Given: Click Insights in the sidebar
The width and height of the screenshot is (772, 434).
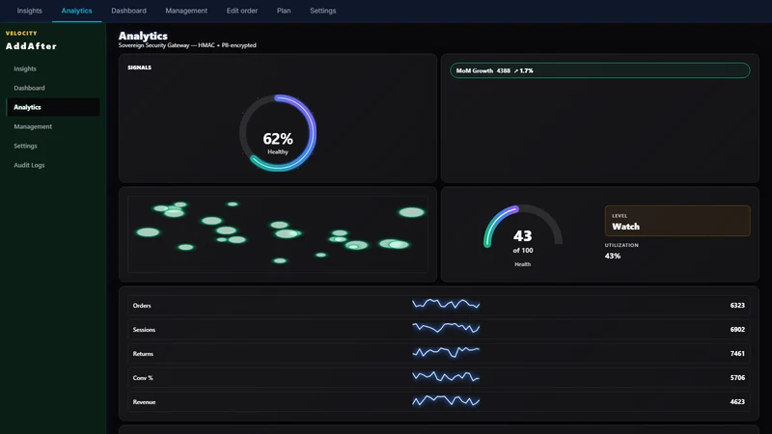Looking at the screenshot, I should point(53,68).
